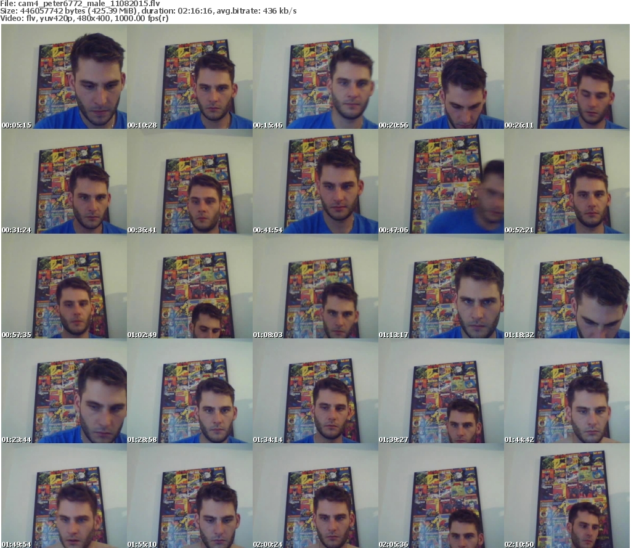Viewport: 631px width, 548px height.
Task: Open the frame at 00:31:24
Action: pos(64,181)
